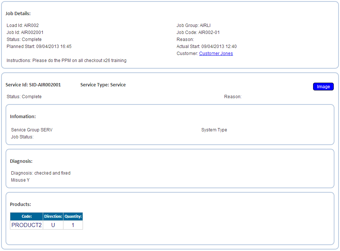Click the Service Type: Service label
Viewport: 340px width, 251px height.
point(103,85)
